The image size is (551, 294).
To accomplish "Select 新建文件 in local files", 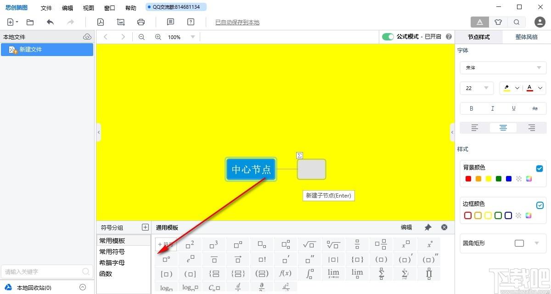I will (x=47, y=50).
